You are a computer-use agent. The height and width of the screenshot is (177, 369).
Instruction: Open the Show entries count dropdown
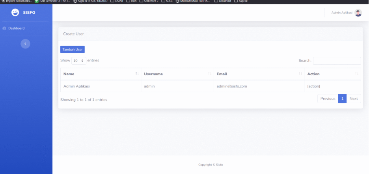click(x=78, y=61)
